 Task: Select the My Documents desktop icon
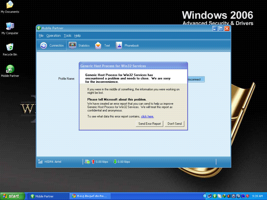[10, 7]
